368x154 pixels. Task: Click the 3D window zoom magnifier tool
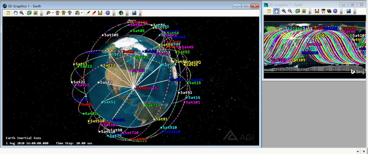pyautogui.click(x=22, y=13)
